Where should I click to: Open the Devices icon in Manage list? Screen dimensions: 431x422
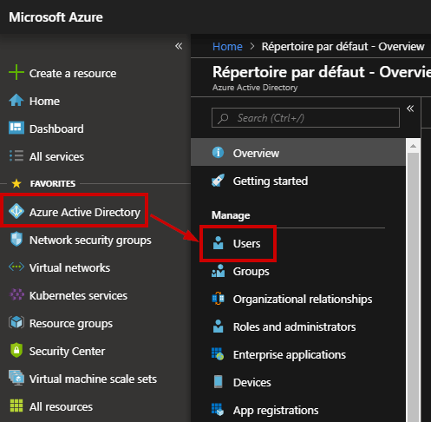[218, 382]
